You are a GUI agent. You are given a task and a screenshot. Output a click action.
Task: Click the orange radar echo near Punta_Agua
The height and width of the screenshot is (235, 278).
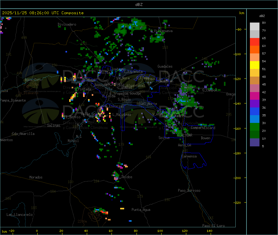(122, 208)
